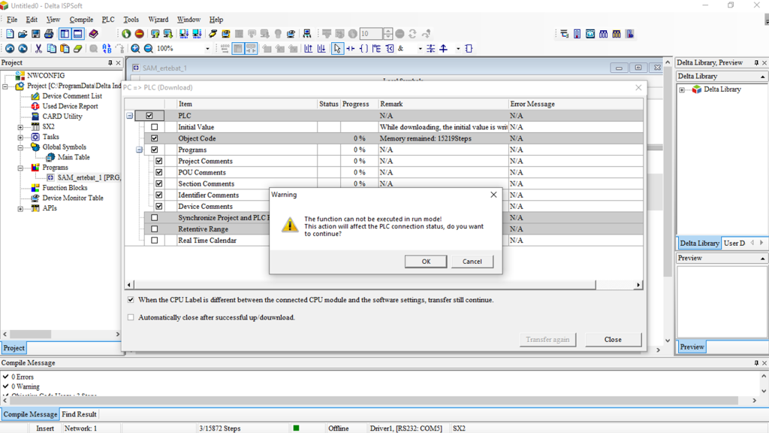Expand the Delta Library tree node

(x=682, y=90)
